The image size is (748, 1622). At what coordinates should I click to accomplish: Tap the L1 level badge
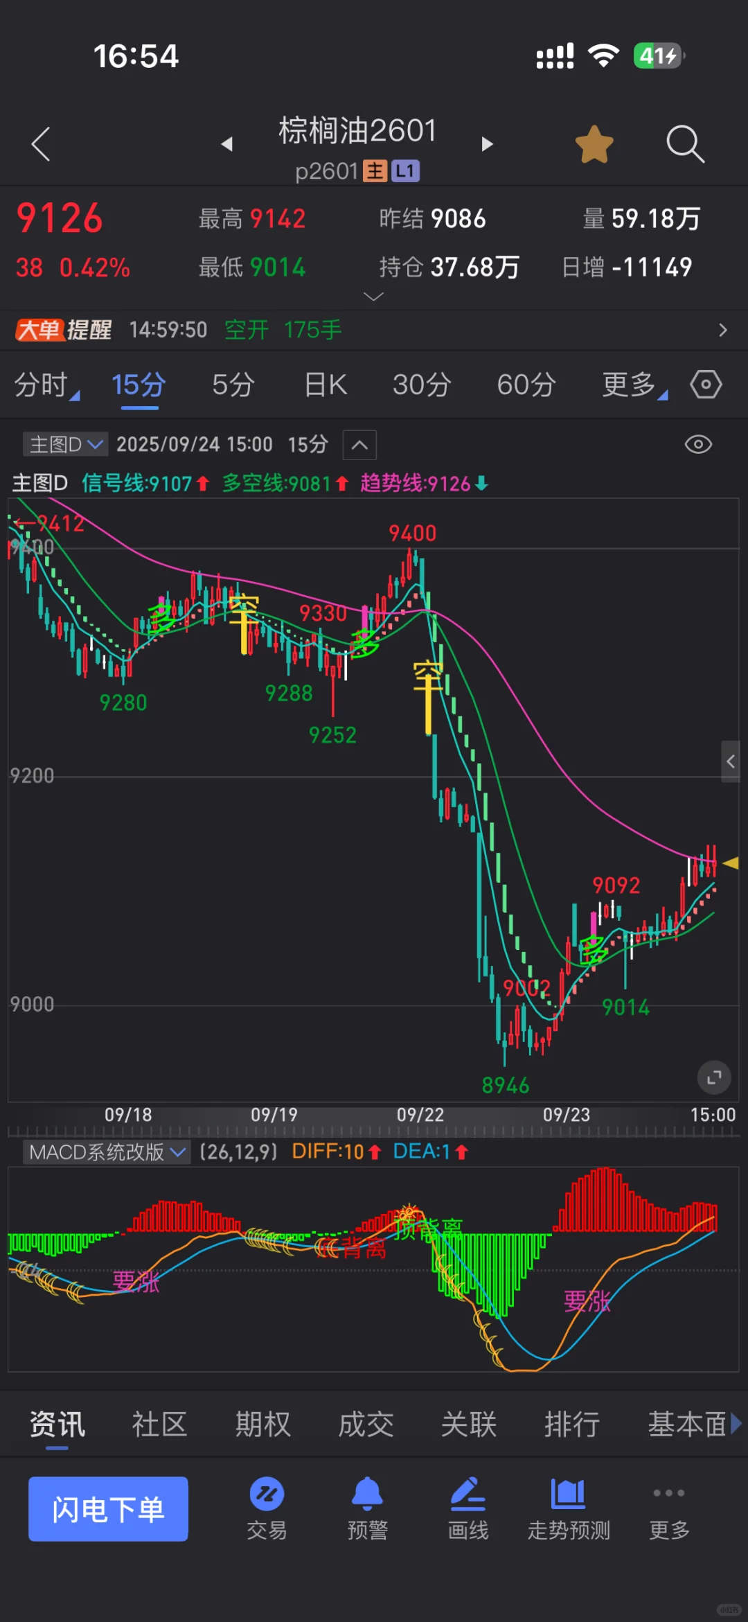pos(405,171)
